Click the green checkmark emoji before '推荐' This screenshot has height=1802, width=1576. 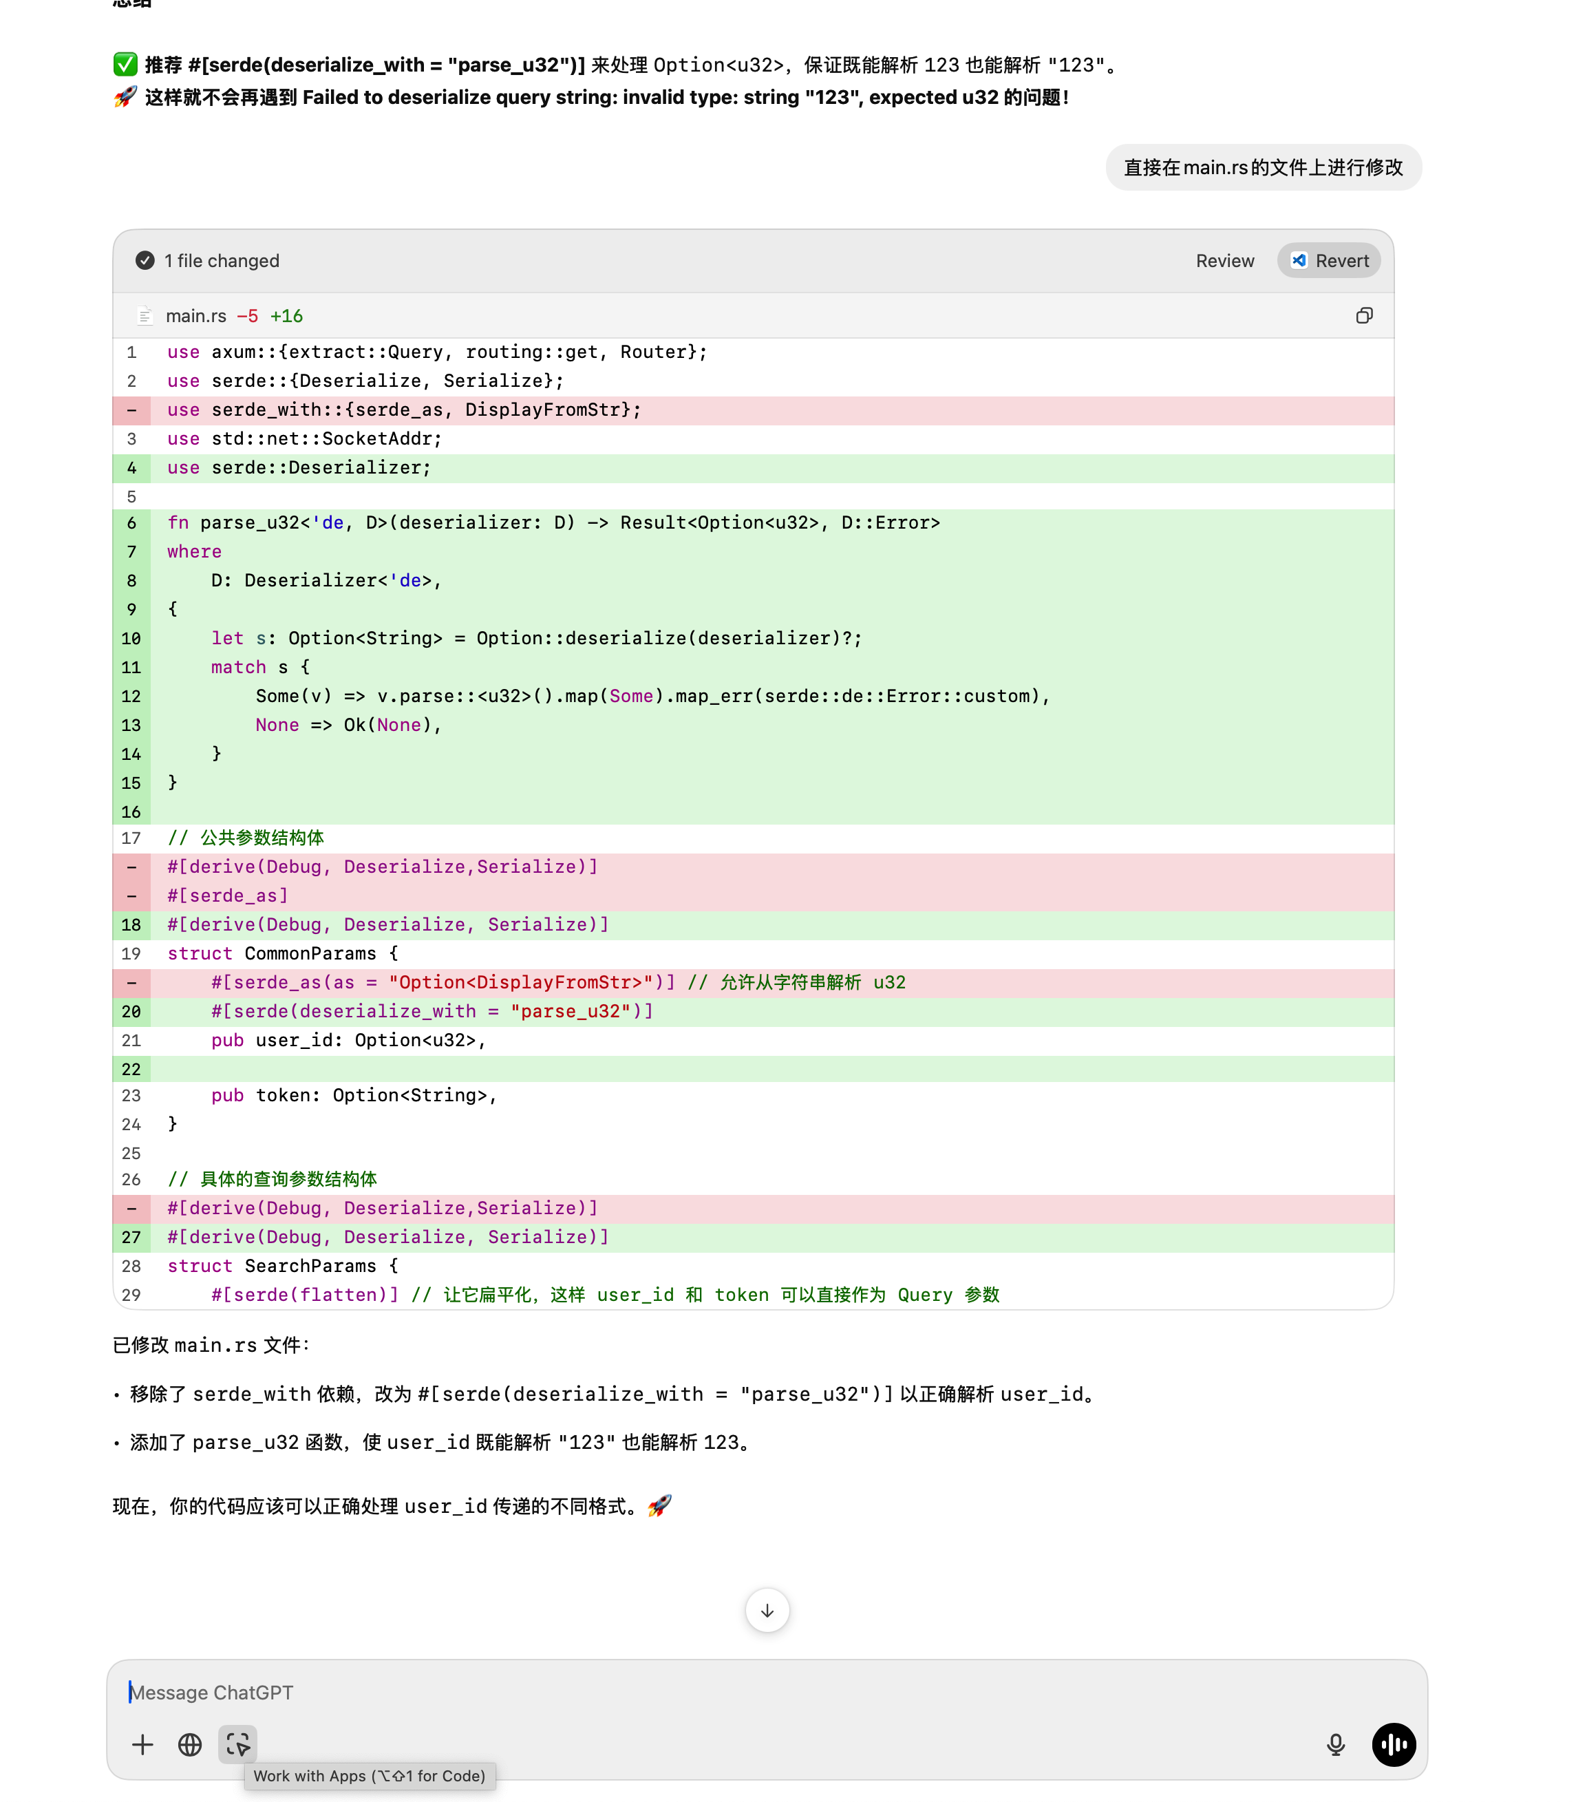pyautogui.click(x=125, y=64)
